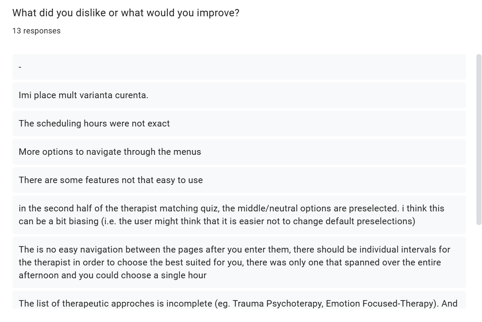Click the word 'curenta' in the Romanian response
Viewport: 482px width, 322px height.
click(131, 95)
